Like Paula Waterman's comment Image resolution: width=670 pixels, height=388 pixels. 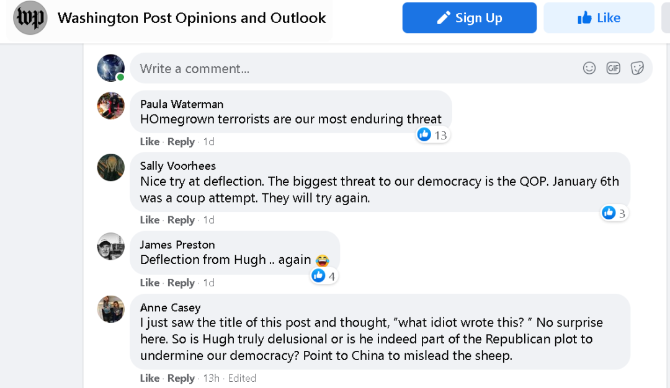pyautogui.click(x=150, y=141)
